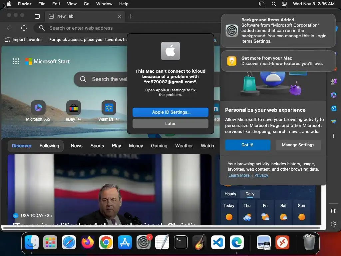Launch Finder from the Dock
The width and height of the screenshot is (341, 256).
click(32, 242)
